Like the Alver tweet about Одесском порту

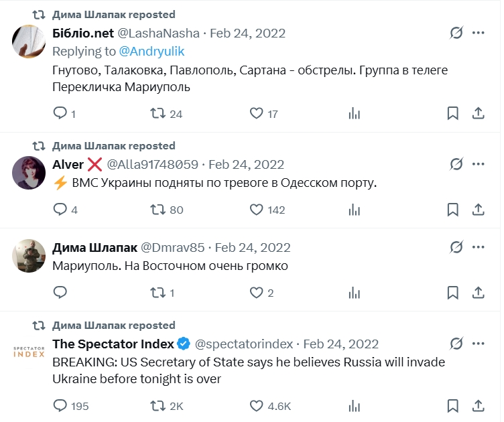[x=257, y=210]
